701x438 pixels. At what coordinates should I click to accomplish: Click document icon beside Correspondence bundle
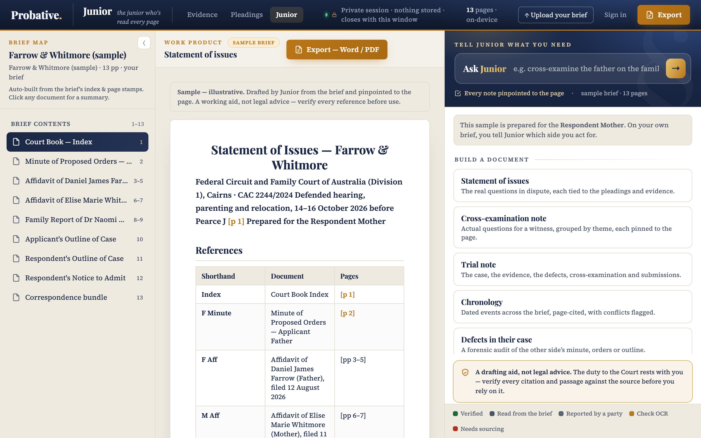click(16, 297)
